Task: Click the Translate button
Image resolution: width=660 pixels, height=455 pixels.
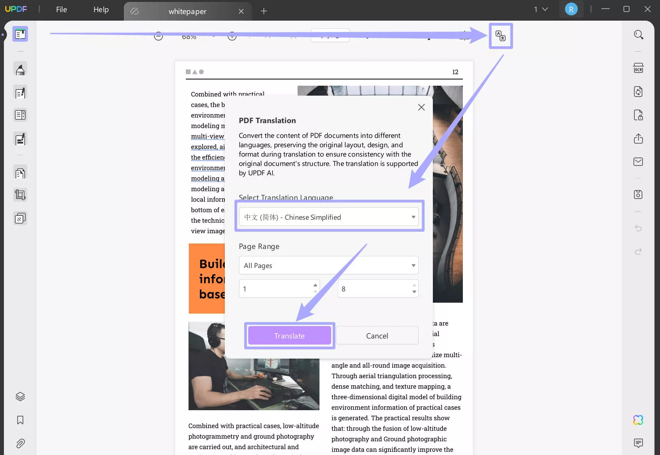Action: 289,335
